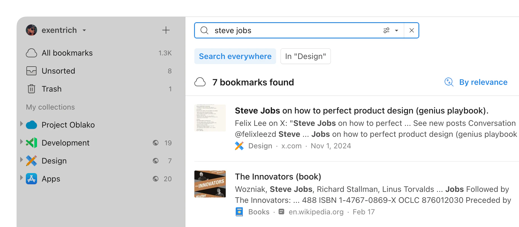
Task: Clear the search with the X button
Action: pyautogui.click(x=412, y=30)
